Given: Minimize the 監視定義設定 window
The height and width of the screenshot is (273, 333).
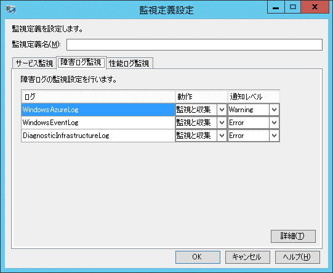Looking at the screenshot, I should coord(276,7).
